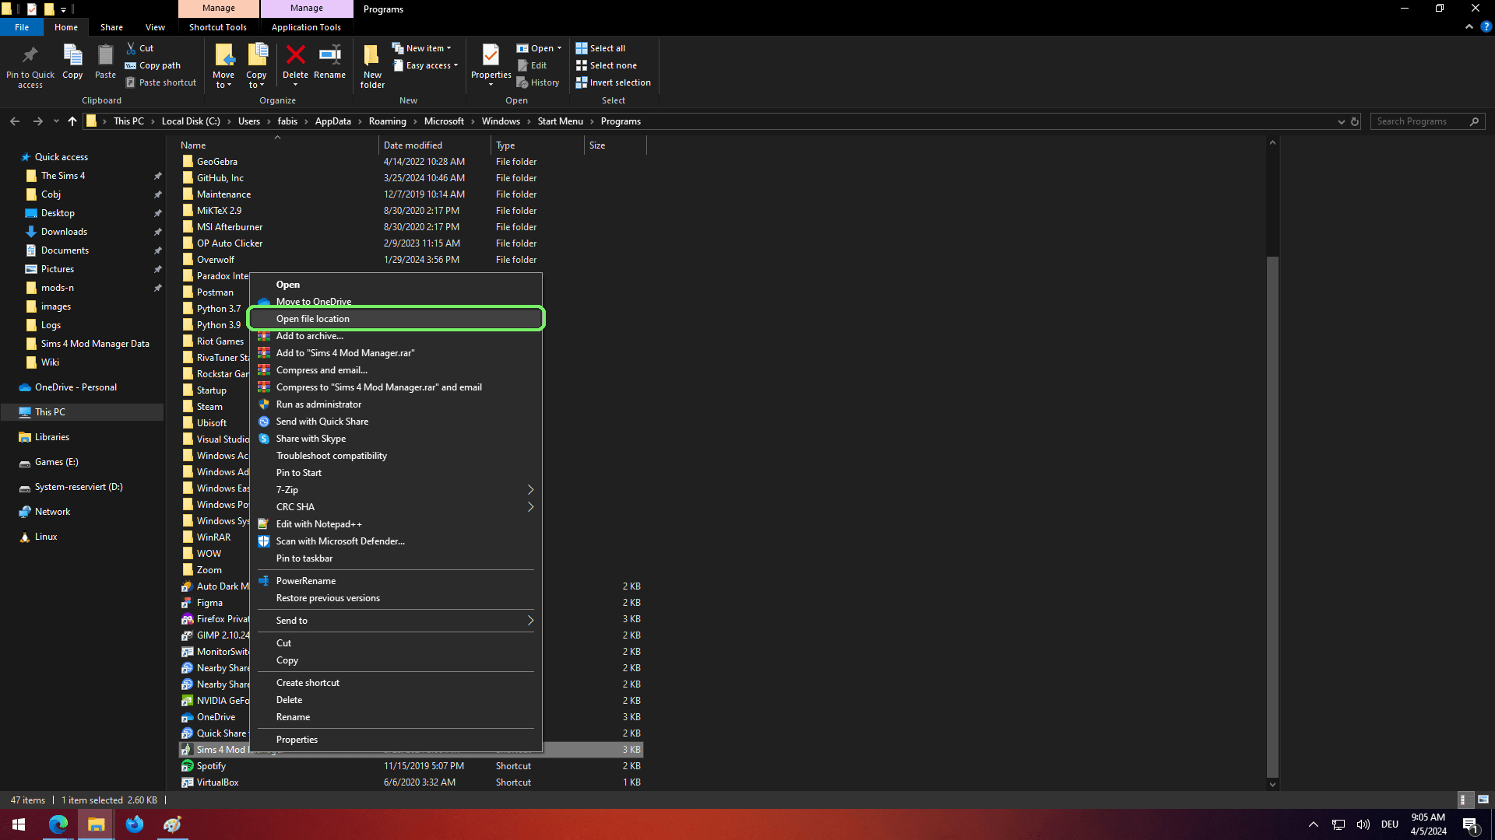Open the Shortcut Tools tab
Screen dimensions: 1495x840
(218, 27)
